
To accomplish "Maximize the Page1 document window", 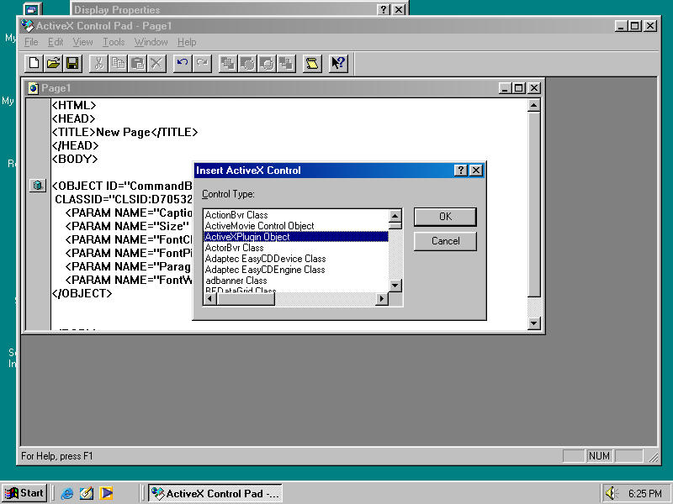I will pos(519,88).
